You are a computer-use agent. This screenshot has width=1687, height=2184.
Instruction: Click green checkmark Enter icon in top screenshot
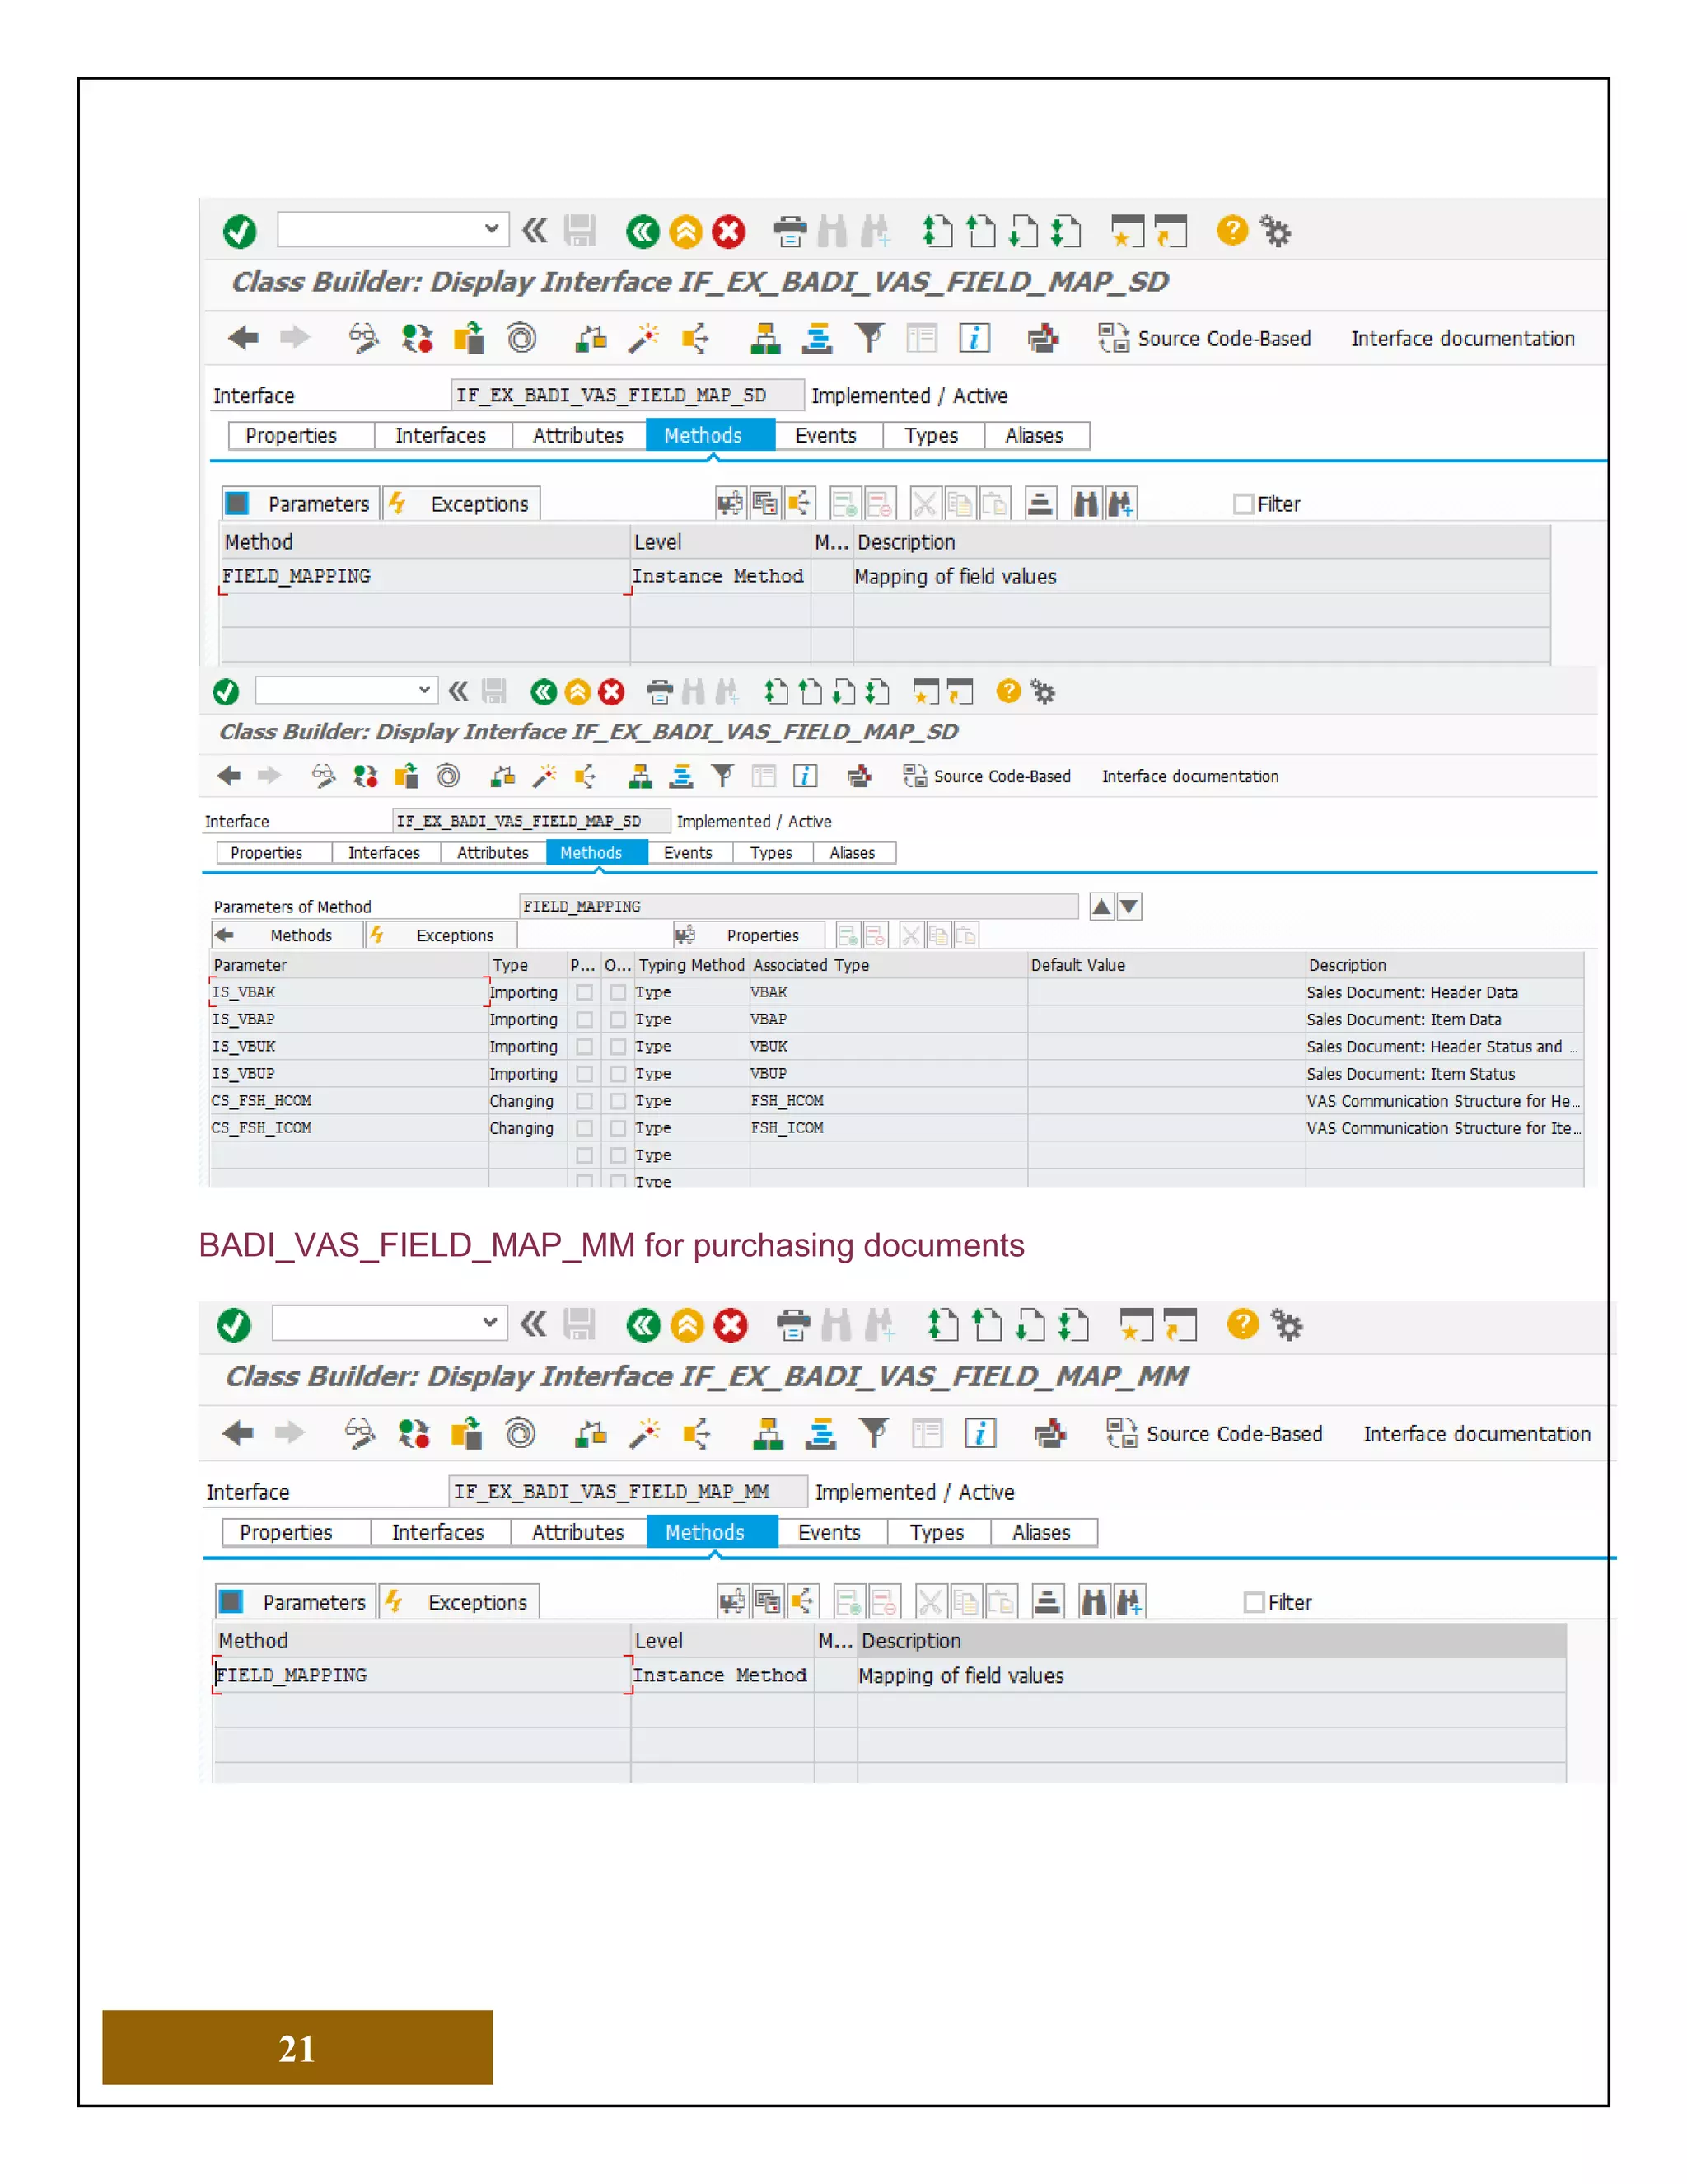pyautogui.click(x=239, y=232)
